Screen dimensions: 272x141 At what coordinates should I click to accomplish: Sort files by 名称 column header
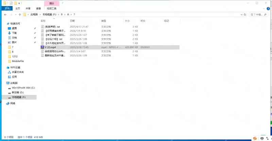(x=43, y=21)
